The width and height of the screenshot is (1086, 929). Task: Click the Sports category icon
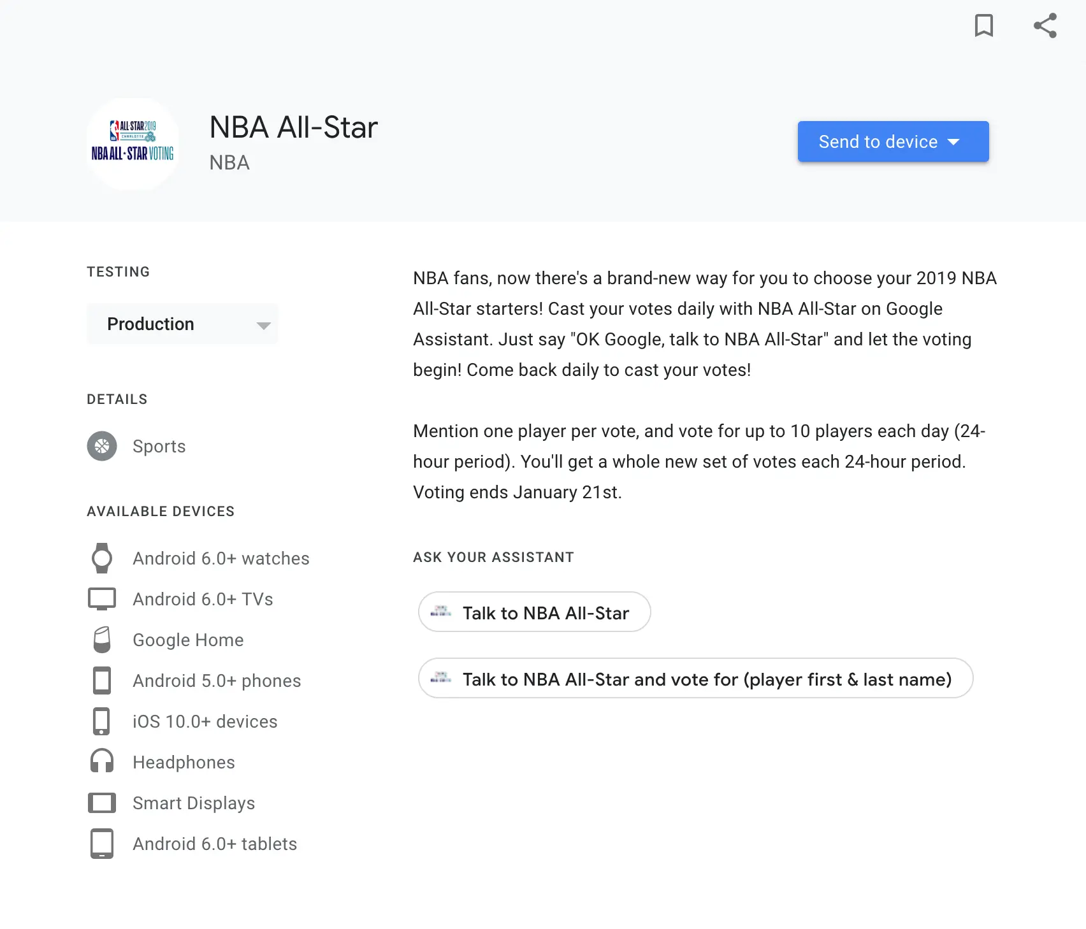pyautogui.click(x=102, y=446)
